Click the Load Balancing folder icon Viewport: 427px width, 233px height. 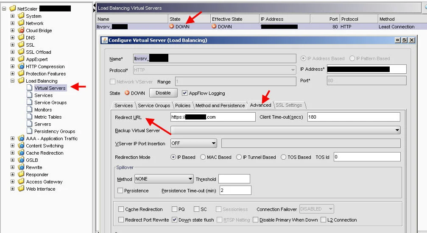click(21, 80)
